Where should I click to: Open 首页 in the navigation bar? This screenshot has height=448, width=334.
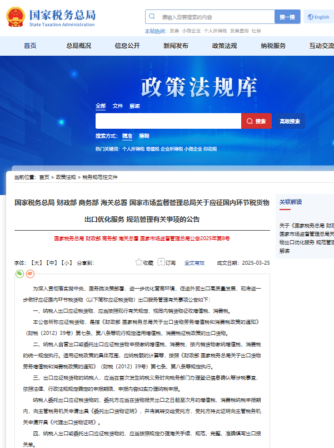pos(30,46)
